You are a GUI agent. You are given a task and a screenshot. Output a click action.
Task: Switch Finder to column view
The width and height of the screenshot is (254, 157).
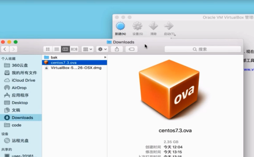(65, 49)
